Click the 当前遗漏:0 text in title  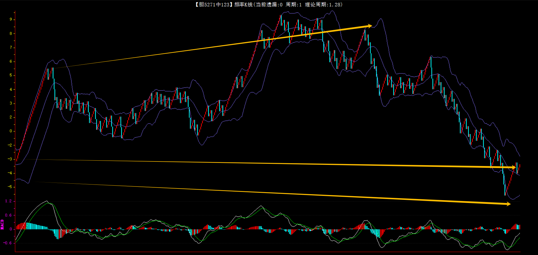269,5
